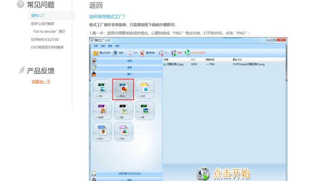322x181 pixels.
Task: Open the 任务 menu in Format Factory
Action: [96, 46]
